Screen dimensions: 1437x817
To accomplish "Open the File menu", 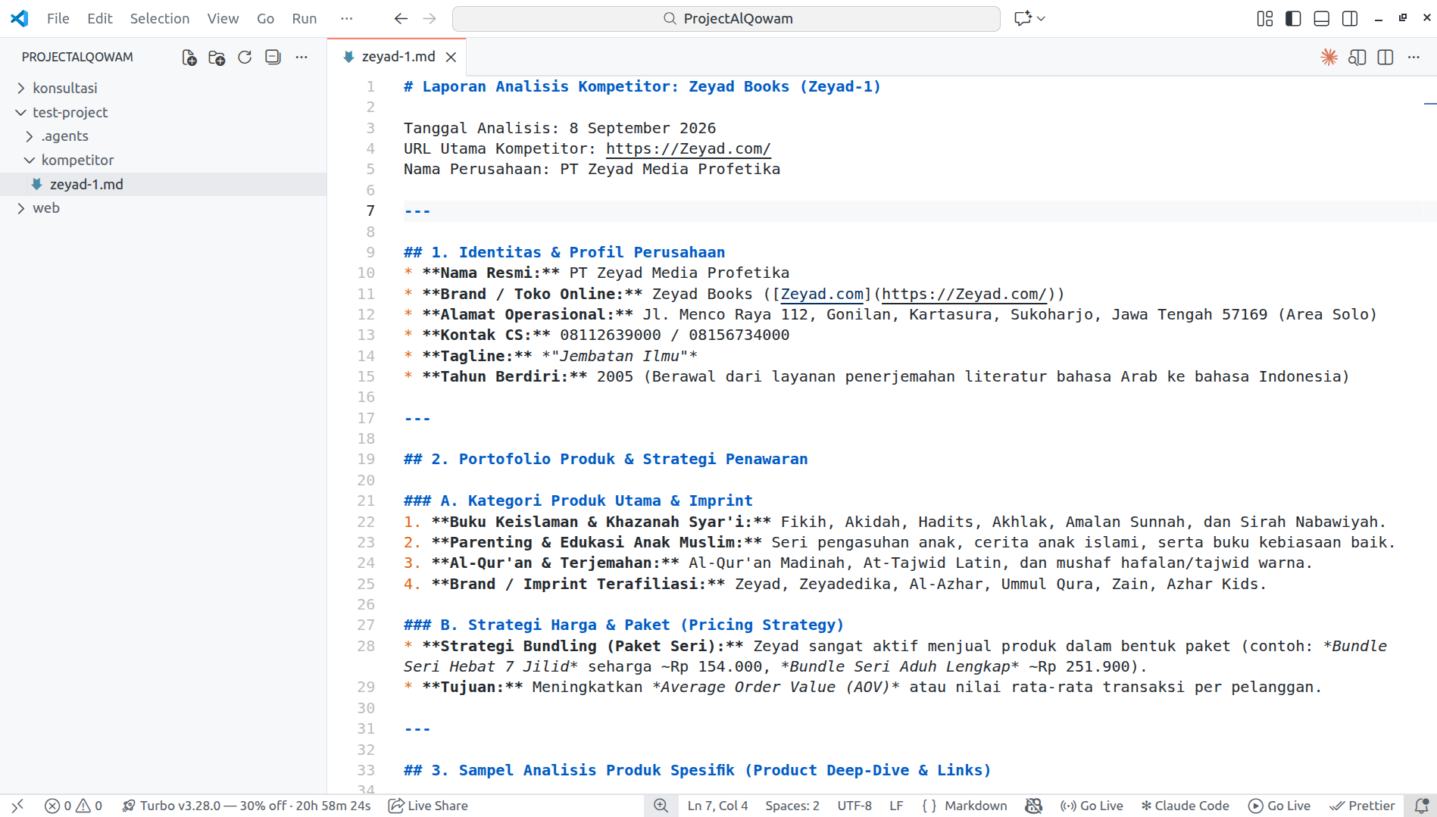I will (58, 19).
